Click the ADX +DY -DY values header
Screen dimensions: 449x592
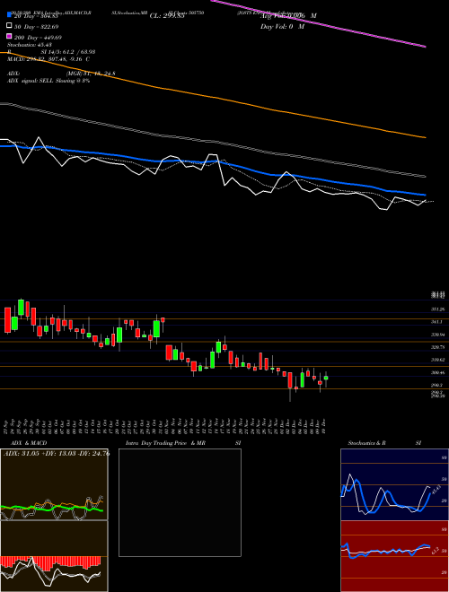pyautogui.click(x=57, y=453)
